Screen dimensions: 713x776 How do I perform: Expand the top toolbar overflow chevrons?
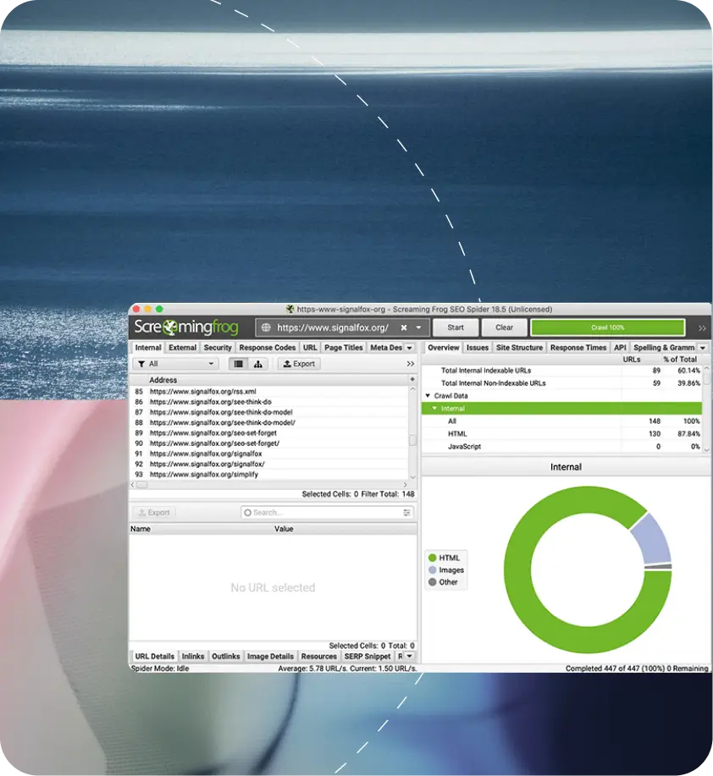coord(702,327)
